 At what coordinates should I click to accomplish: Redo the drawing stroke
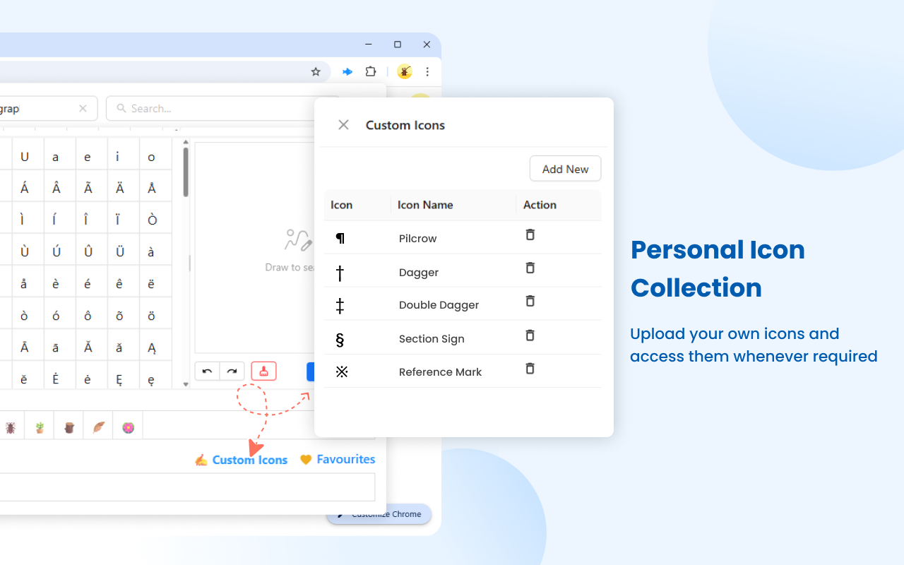(232, 371)
